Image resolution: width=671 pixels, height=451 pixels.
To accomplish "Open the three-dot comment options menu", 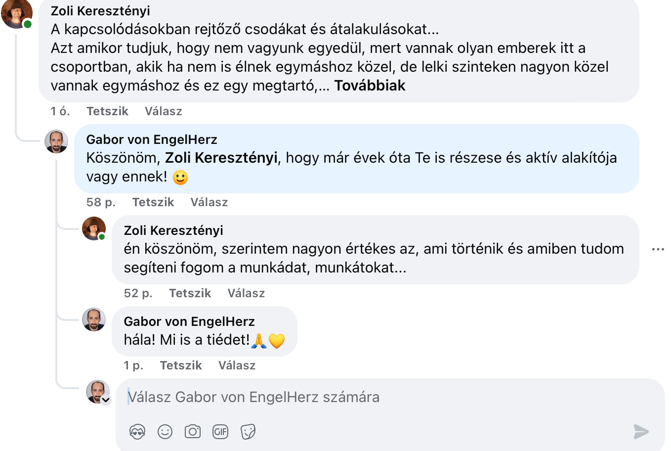I will coord(658,249).
